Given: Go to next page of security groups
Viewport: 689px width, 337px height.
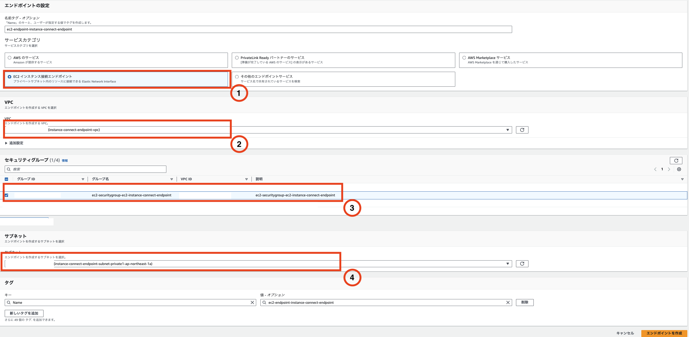Looking at the screenshot, I should 669,169.
